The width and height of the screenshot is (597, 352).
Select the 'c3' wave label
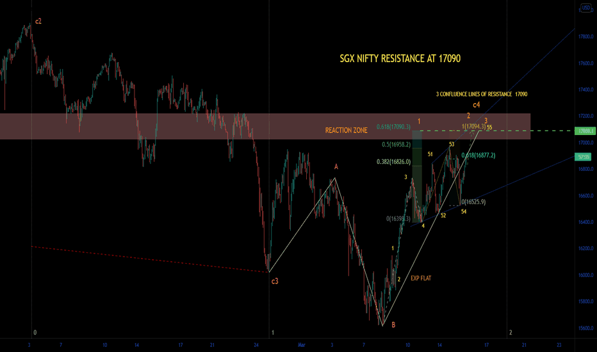coord(275,281)
